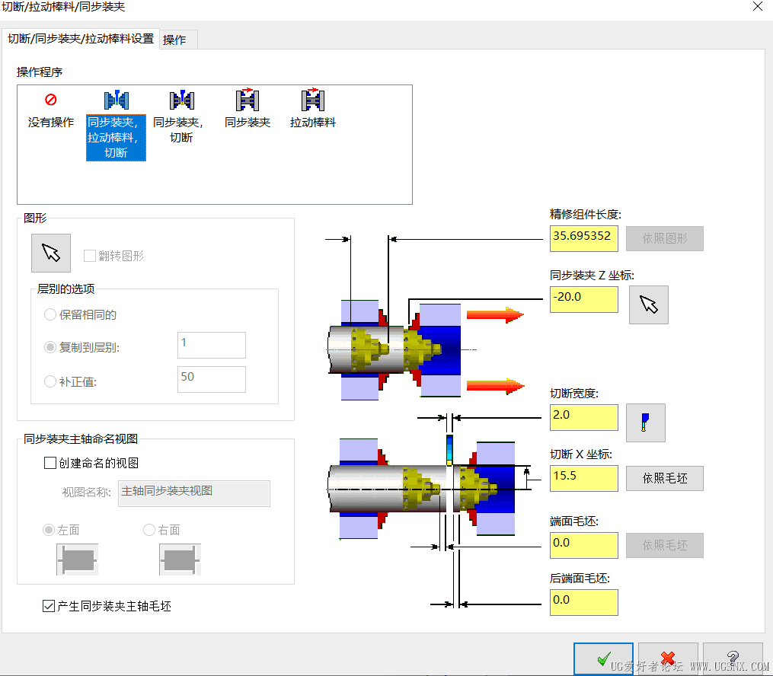Uncheck 产生同步装夹主轴毛坯 checkbox

point(48,606)
